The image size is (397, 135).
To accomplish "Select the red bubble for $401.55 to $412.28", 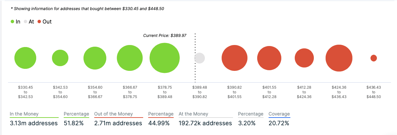I will [x=269, y=58].
